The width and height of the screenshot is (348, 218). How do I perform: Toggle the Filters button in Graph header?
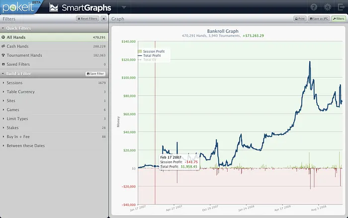[x=339, y=19]
